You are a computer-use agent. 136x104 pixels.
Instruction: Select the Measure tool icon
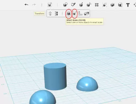click(120, 5)
